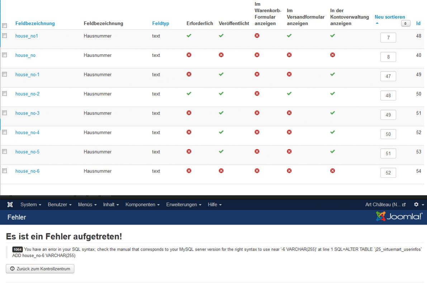Toggle Veröffentlicht red cross for house_no
This screenshot has height=290, width=427.
pos(221,55)
